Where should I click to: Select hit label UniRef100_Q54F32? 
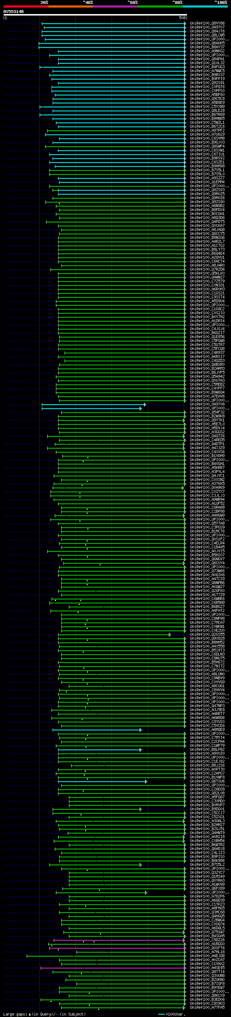pos(207,412)
